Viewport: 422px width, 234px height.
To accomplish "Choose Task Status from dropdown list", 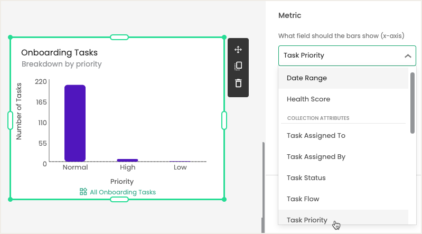I will (343, 177).
